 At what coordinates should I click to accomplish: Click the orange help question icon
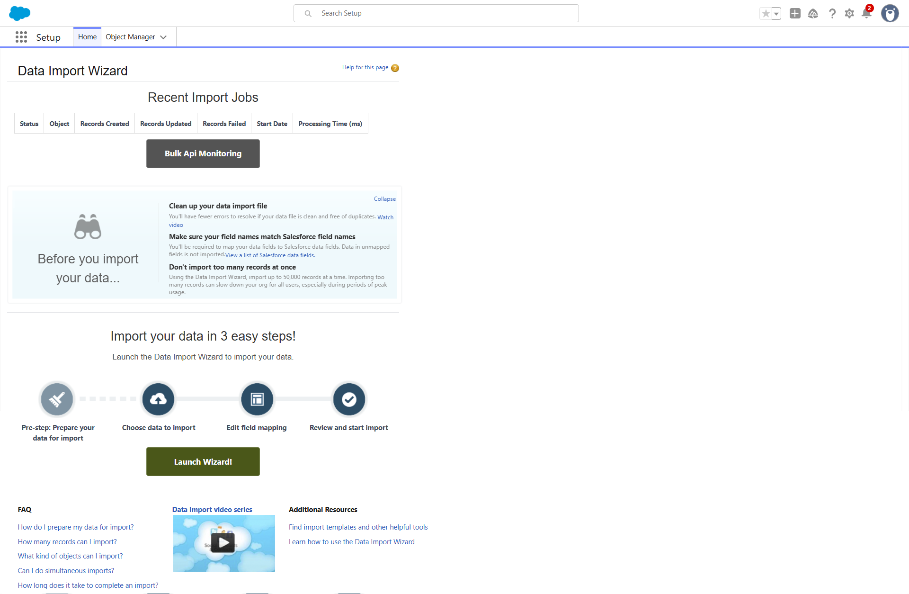pyautogui.click(x=395, y=68)
